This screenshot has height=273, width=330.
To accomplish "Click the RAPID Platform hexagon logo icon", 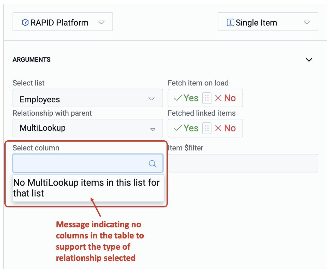I will click(25, 23).
